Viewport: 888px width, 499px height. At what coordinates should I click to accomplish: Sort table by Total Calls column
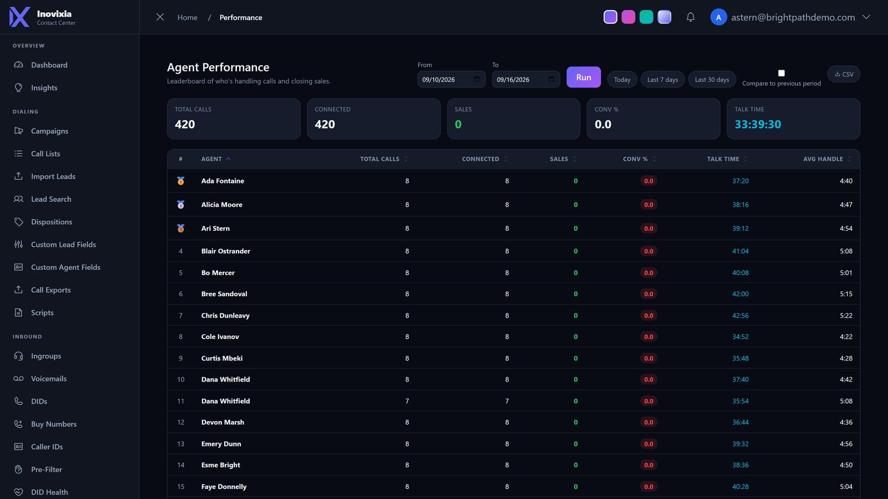(384, 159)
